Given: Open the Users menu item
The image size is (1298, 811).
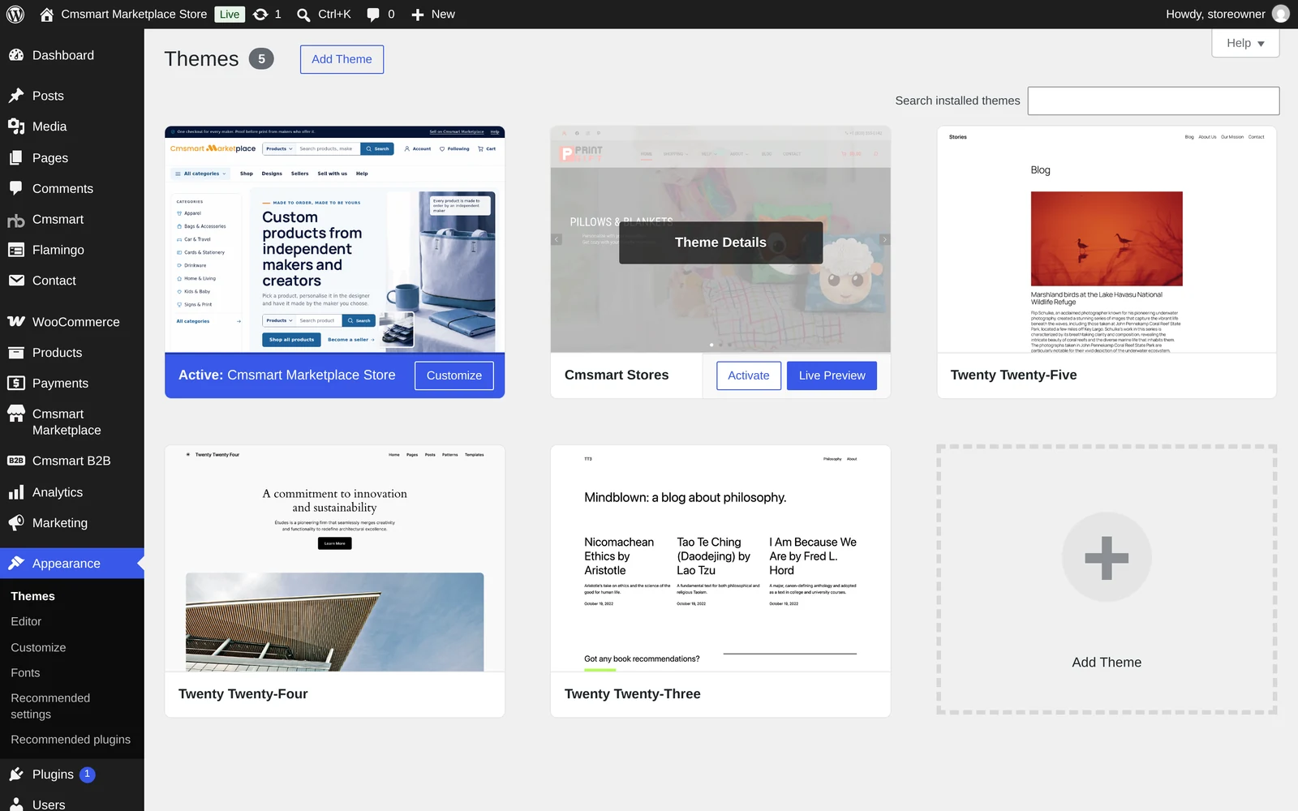Looking at the screenshot, I should 72,805.
